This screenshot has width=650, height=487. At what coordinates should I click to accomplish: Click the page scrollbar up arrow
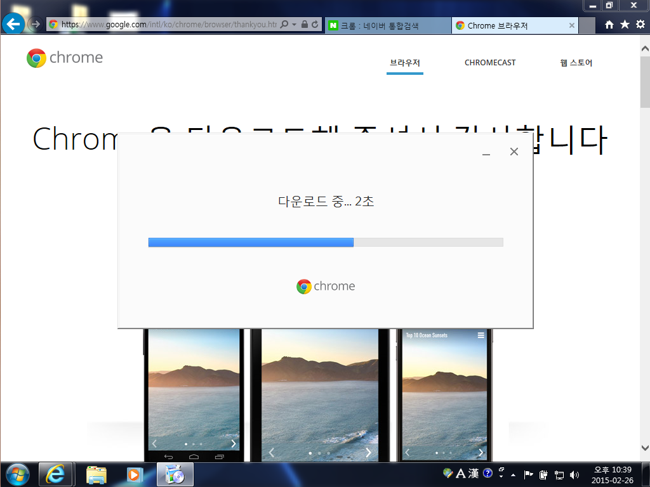click(x=645, y=48)
